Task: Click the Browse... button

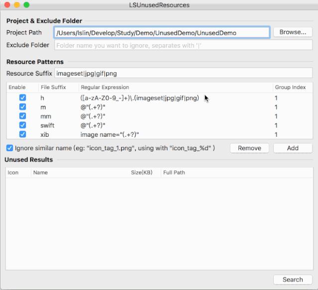Action: (293, 32)
